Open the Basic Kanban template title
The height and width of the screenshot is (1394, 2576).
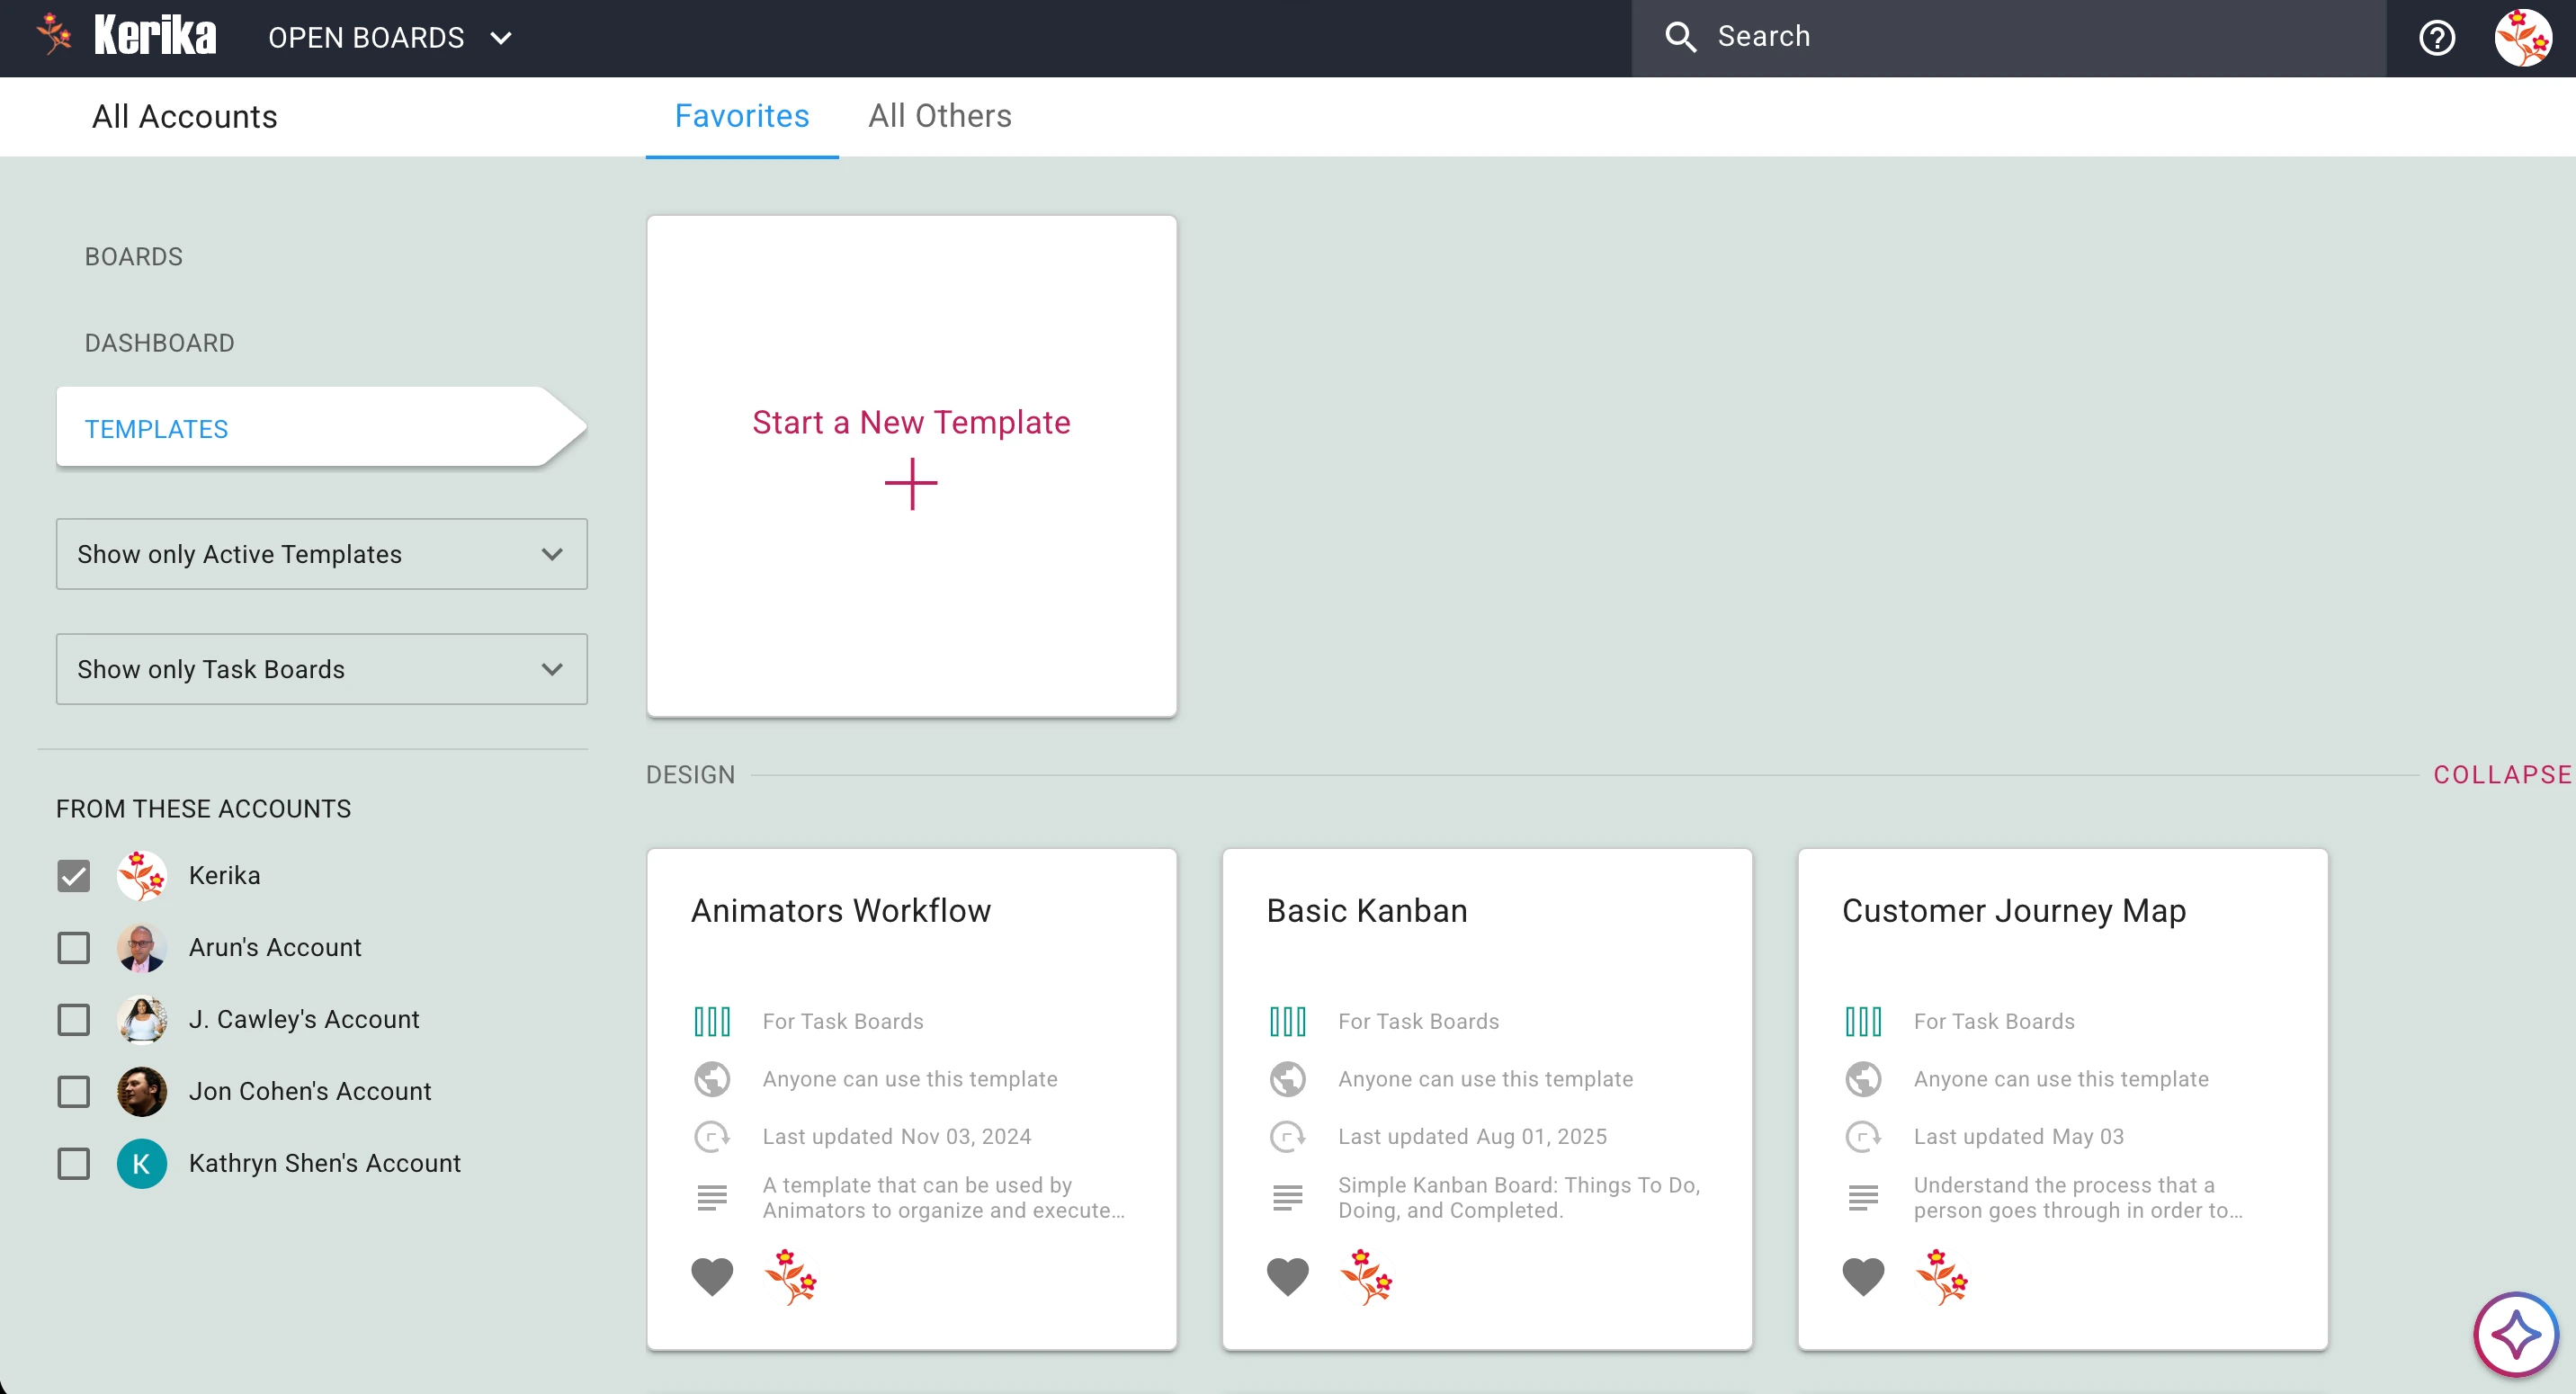[1366, 911]
